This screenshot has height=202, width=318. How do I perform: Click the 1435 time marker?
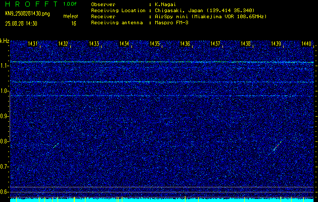click(x=155, y=43)
